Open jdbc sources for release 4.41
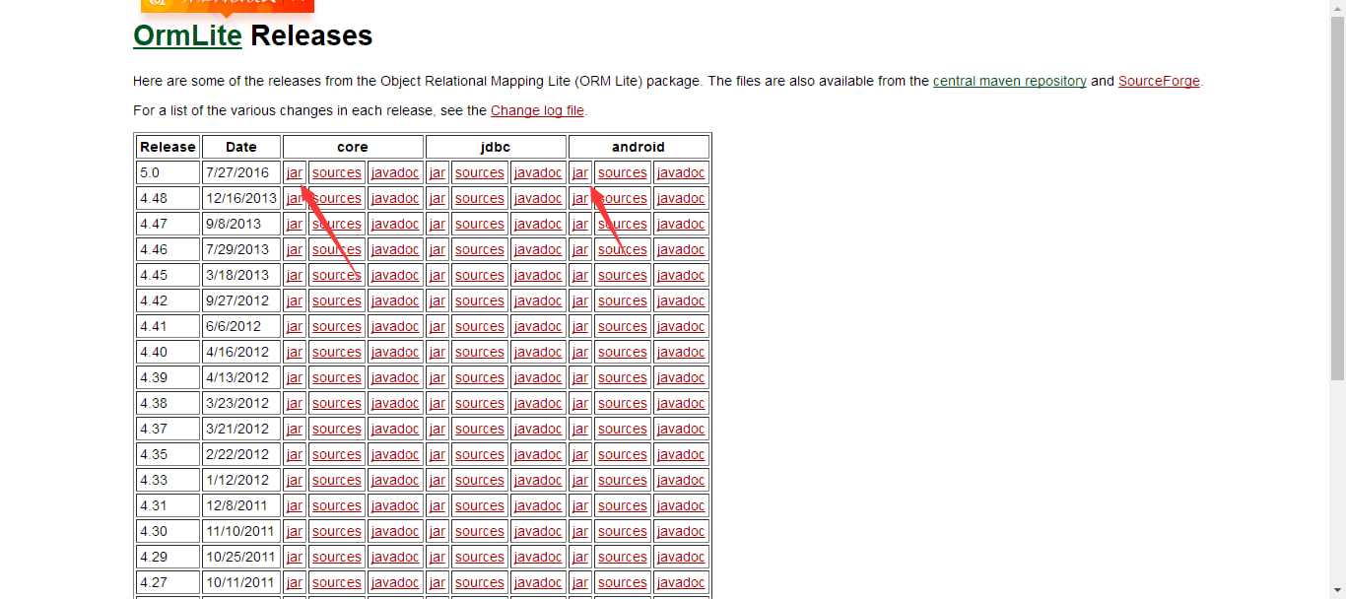1346x599 pixels. [480, 326]
